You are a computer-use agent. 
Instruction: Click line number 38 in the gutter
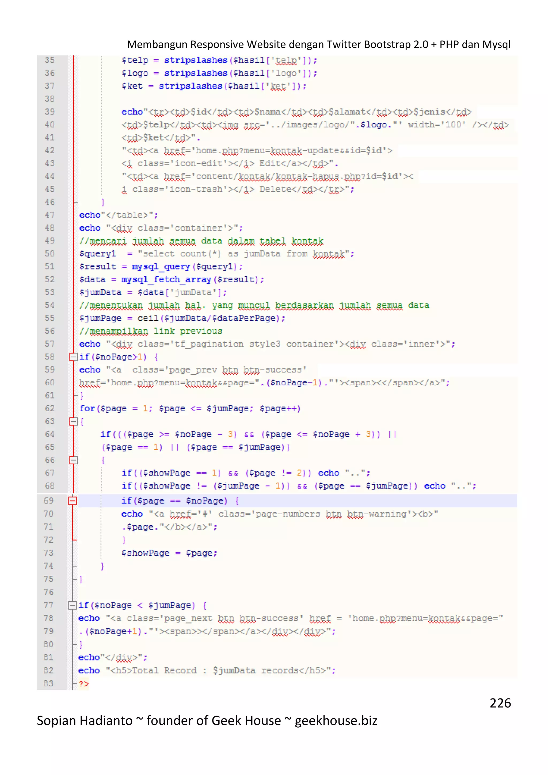(50, 99)
